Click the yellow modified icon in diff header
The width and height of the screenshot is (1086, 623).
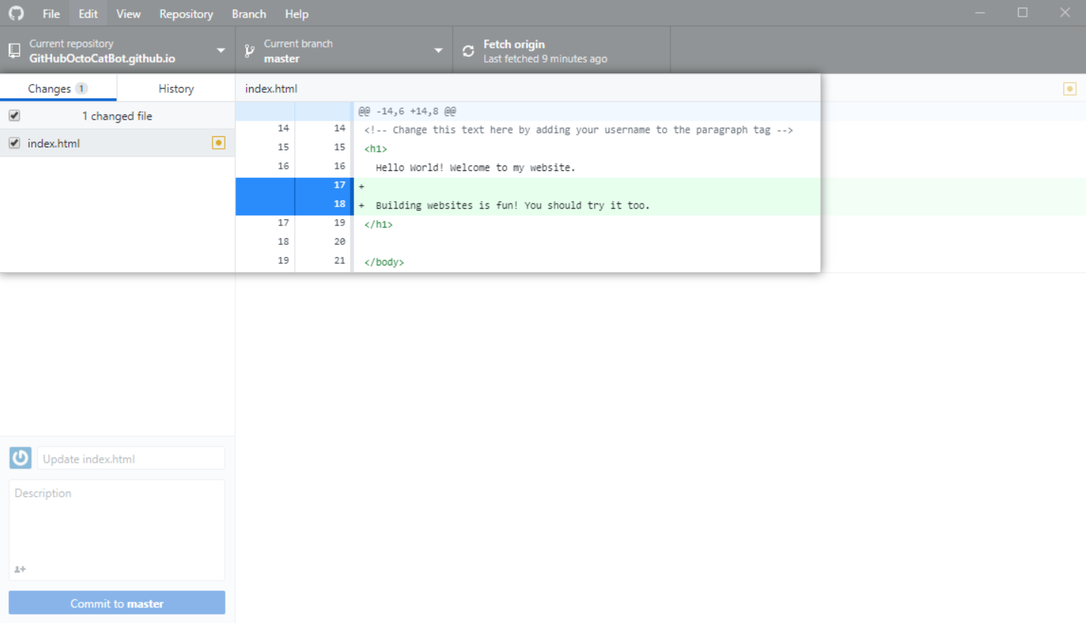1070,88
